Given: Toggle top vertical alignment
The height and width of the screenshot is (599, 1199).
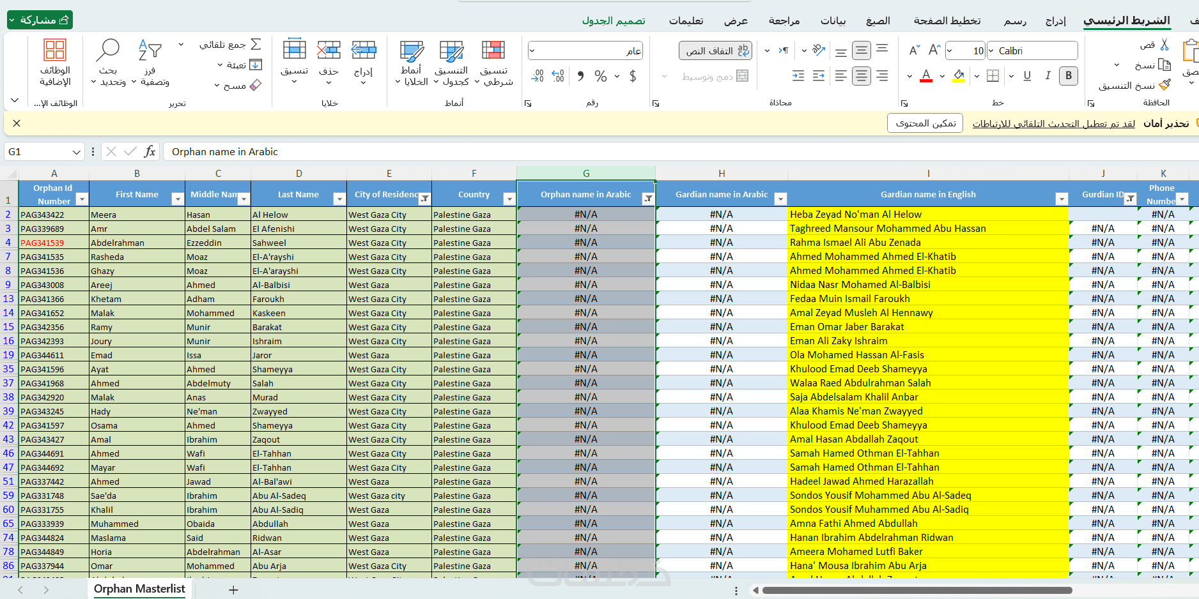Looking at the screenshot, I should pos(882,49).
